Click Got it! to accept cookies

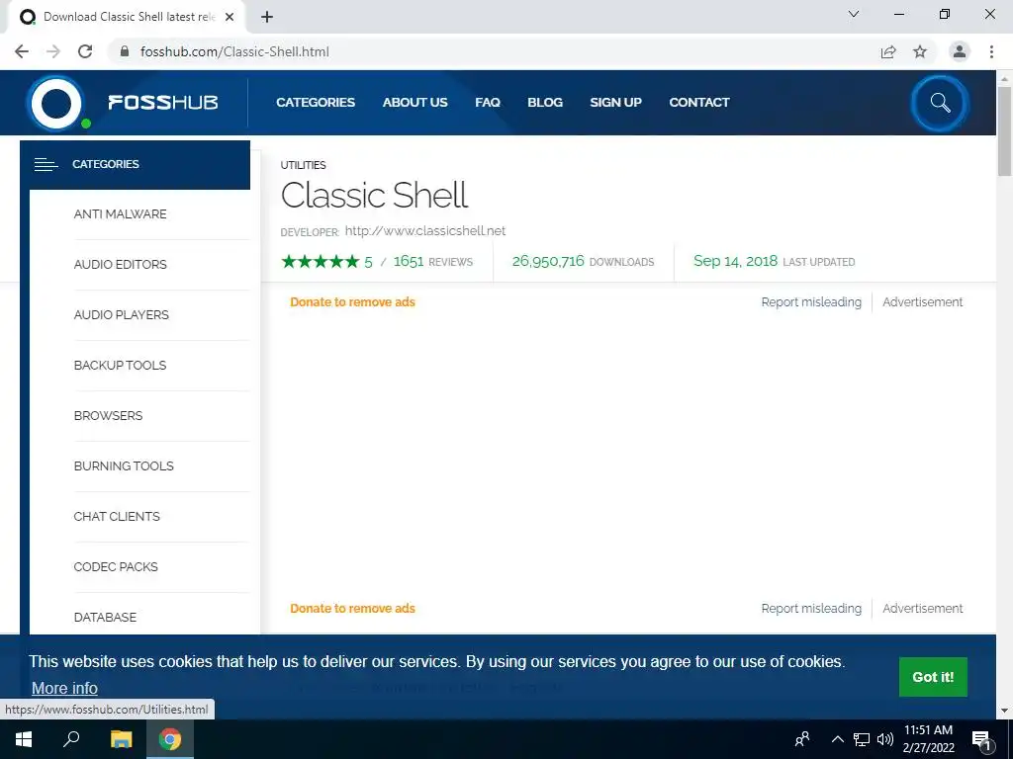(933, 677)
